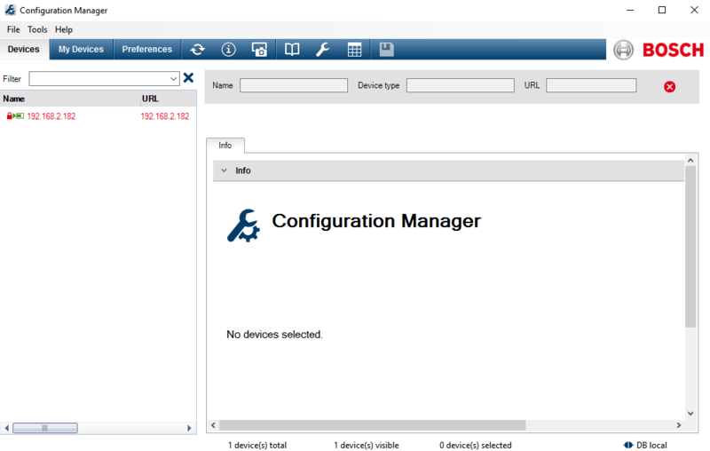Click the DB local status icon
This screenshot has width=710, height=451.
click(628, 445)
